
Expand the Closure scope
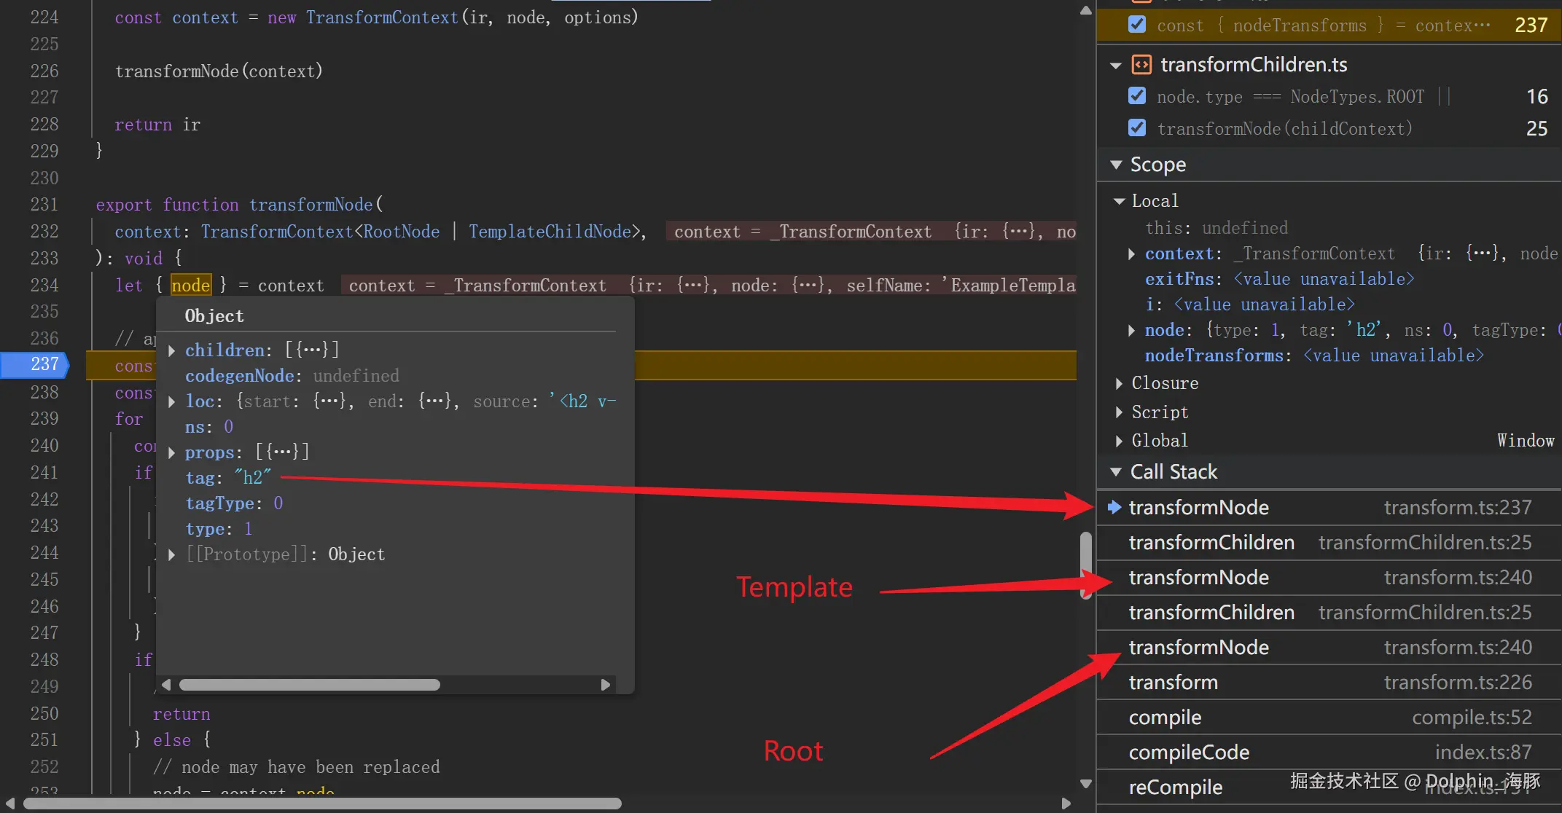click(1119, 383)
